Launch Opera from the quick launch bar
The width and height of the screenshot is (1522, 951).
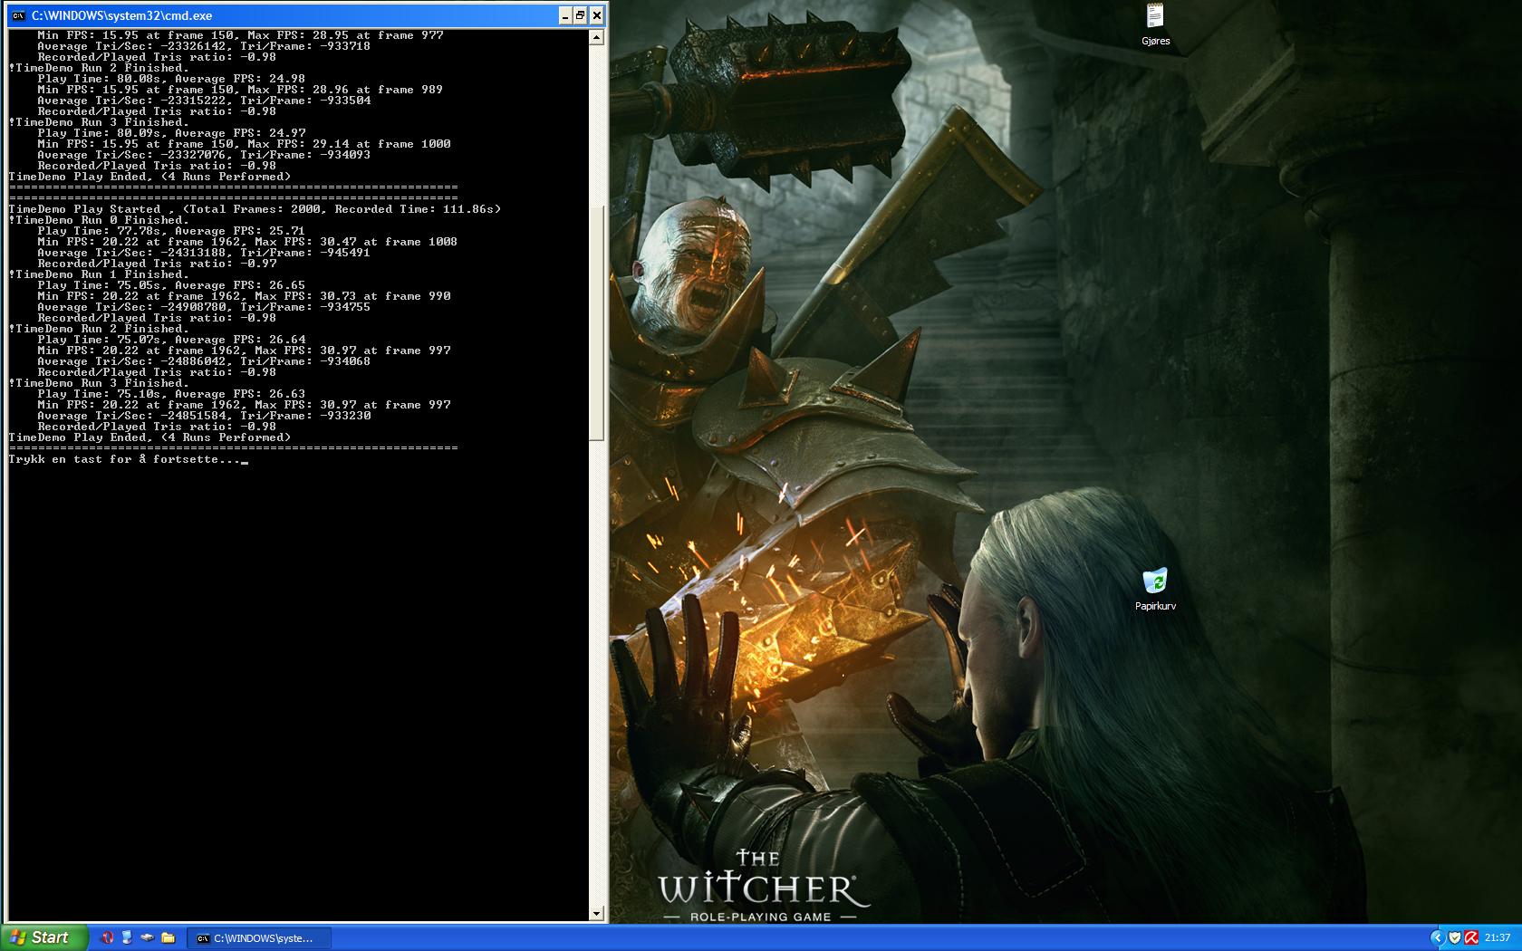[x=107, y=937]
